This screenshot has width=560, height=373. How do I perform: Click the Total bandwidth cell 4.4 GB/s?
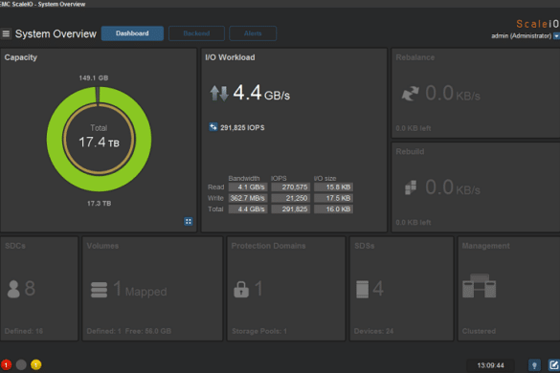point(248,209)
